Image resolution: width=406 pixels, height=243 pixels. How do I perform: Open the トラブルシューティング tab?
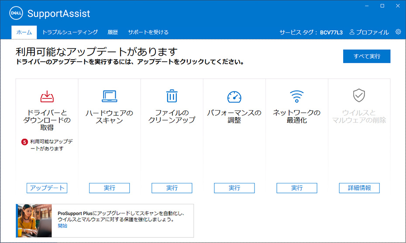coord(70,32)
